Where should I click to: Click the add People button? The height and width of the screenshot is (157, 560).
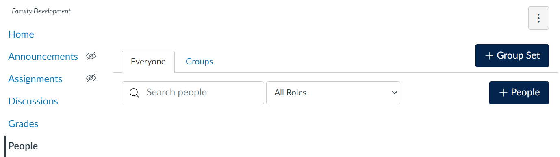point(519,93)
